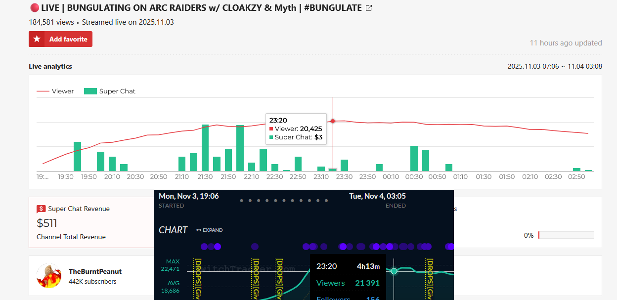Click the 20:50 label on the time axis
This screenshot has width=617, height=300.
(x=159, y=176)
